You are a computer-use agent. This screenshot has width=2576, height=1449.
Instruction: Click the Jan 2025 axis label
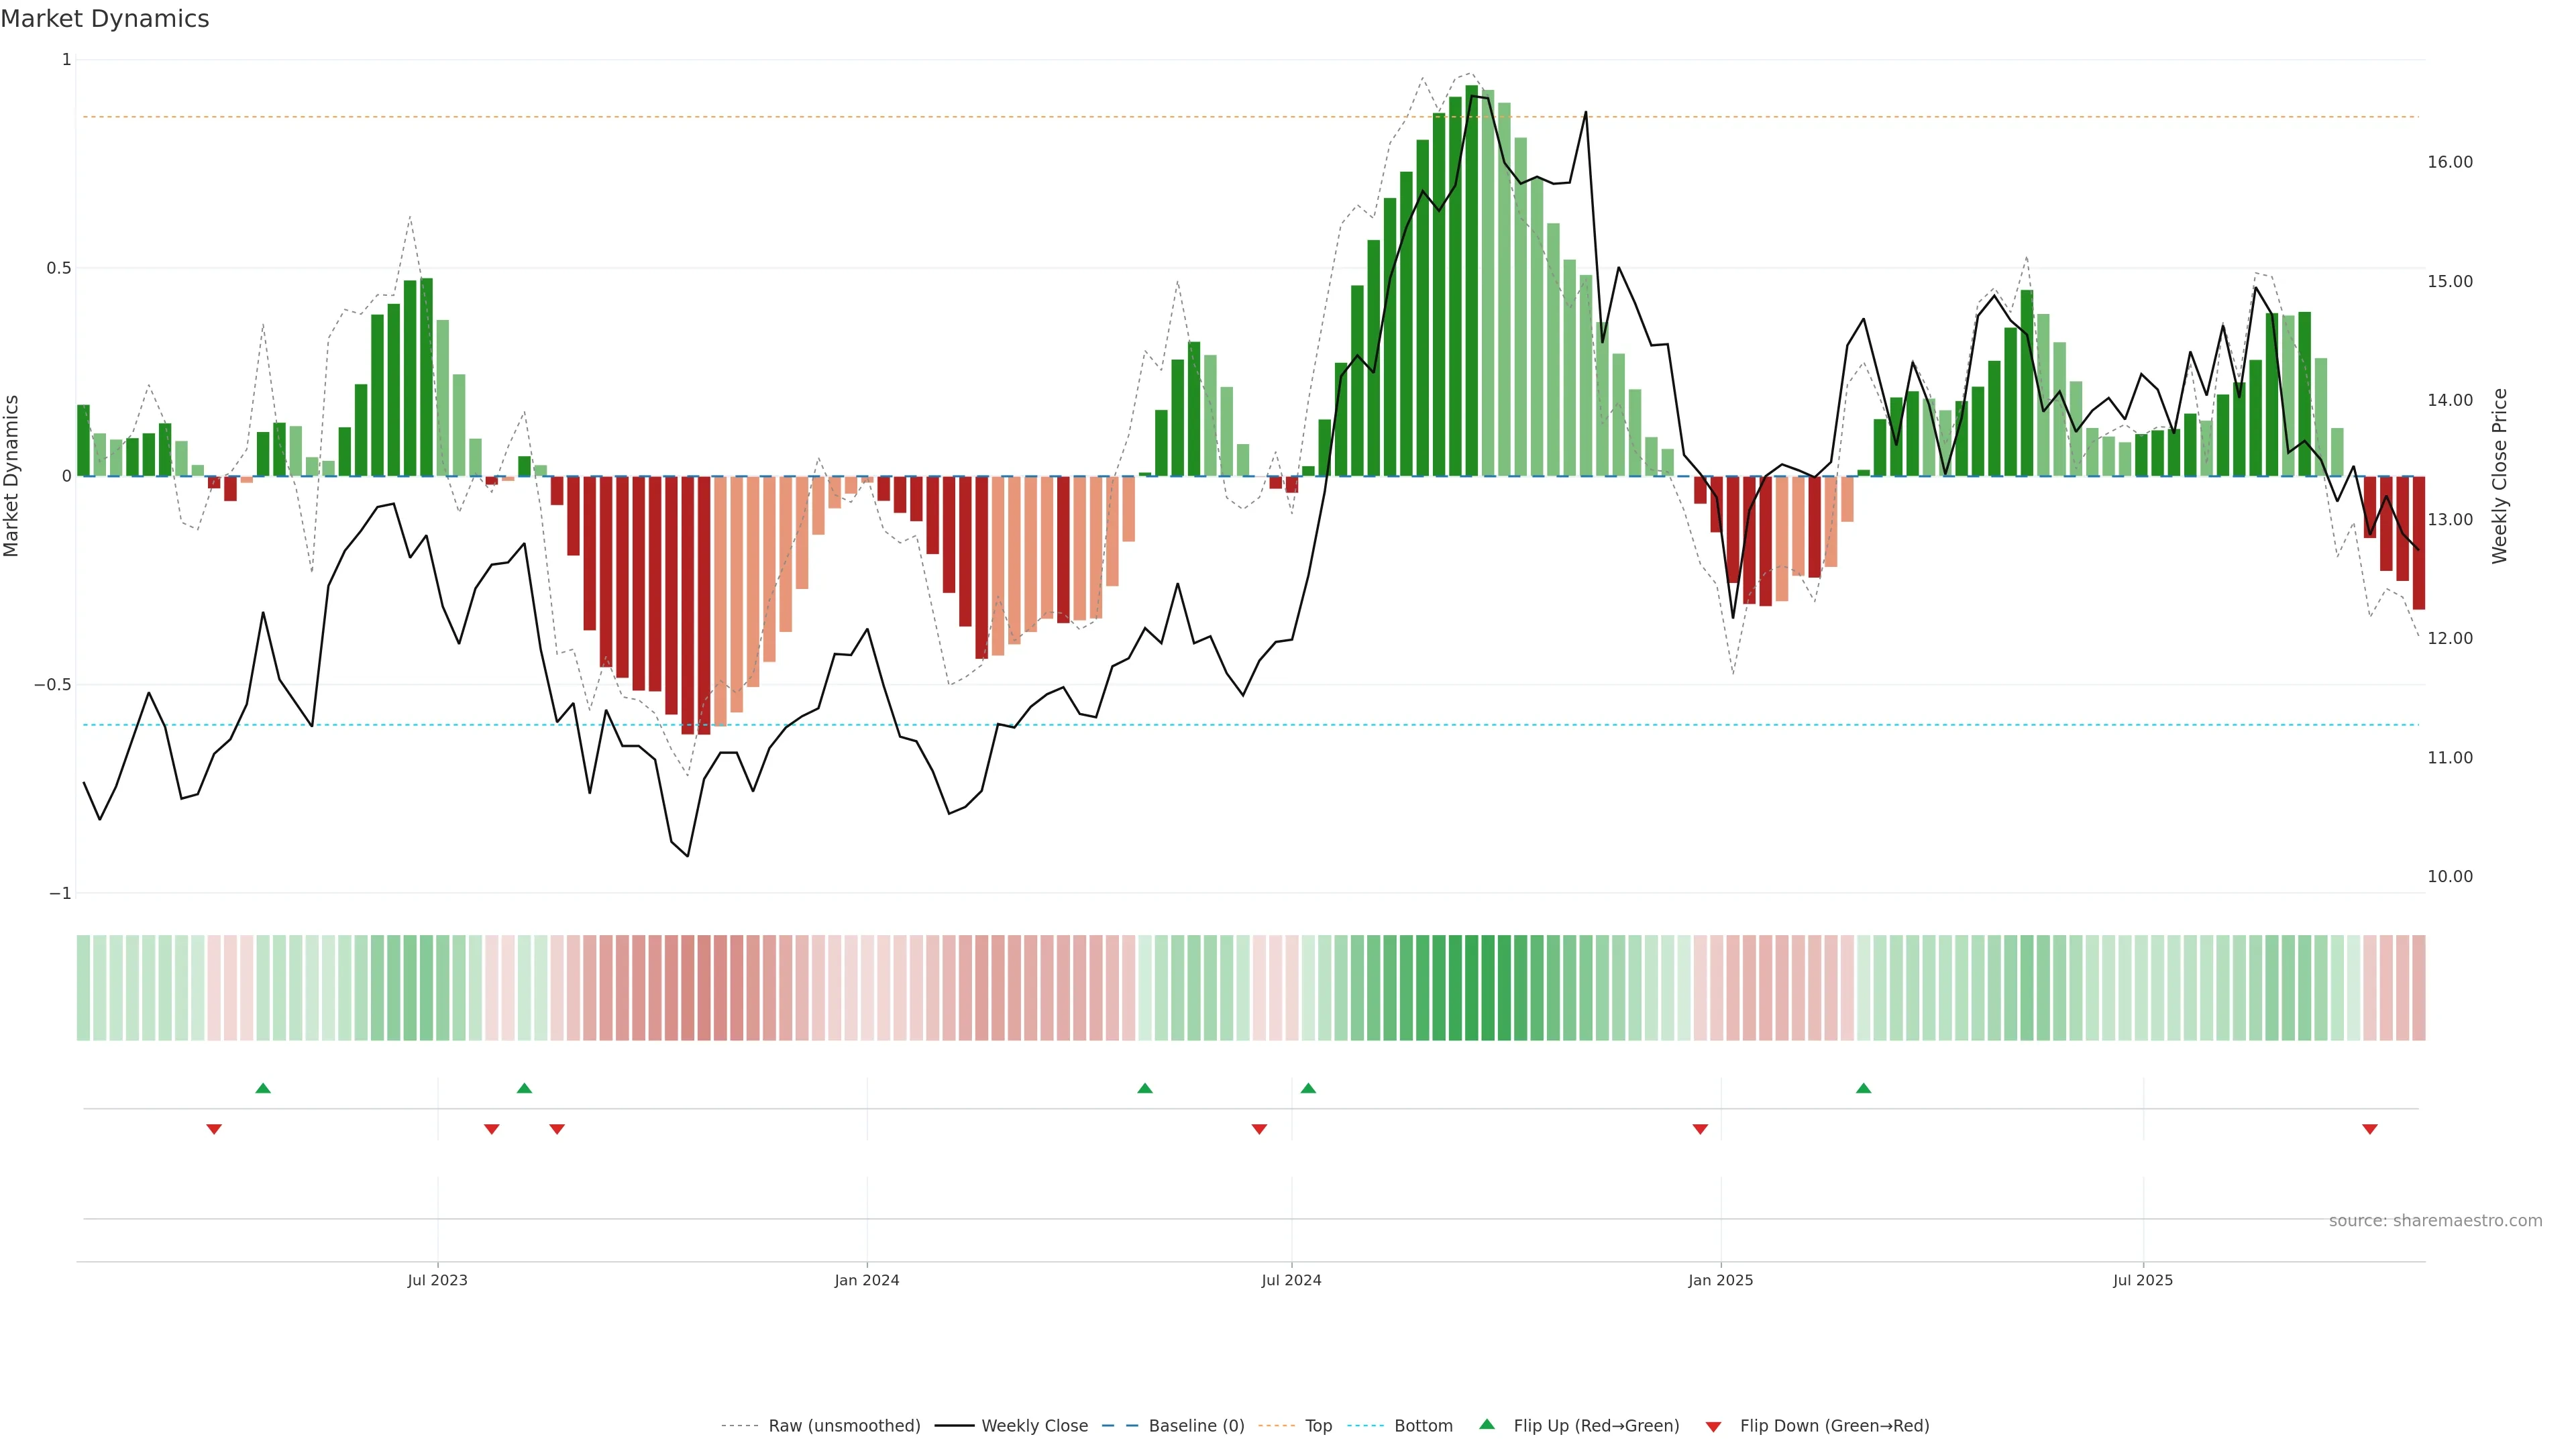[1720, 1280]
